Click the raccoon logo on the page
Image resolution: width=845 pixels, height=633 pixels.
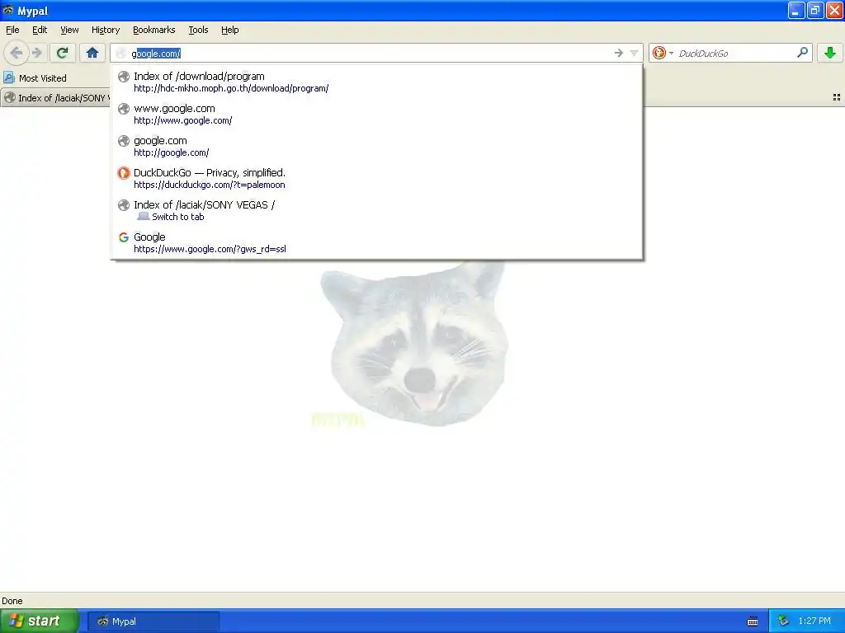(414, 345)
